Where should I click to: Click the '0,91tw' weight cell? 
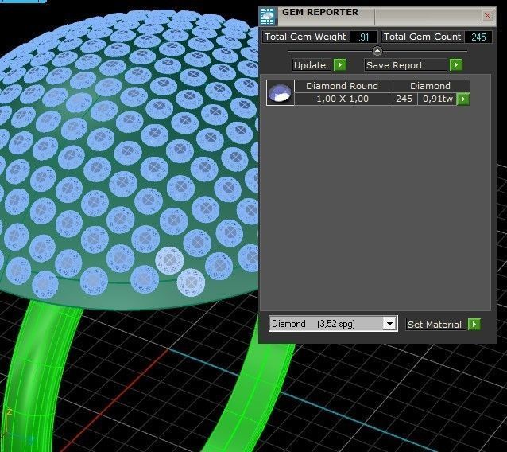point(437,99)
